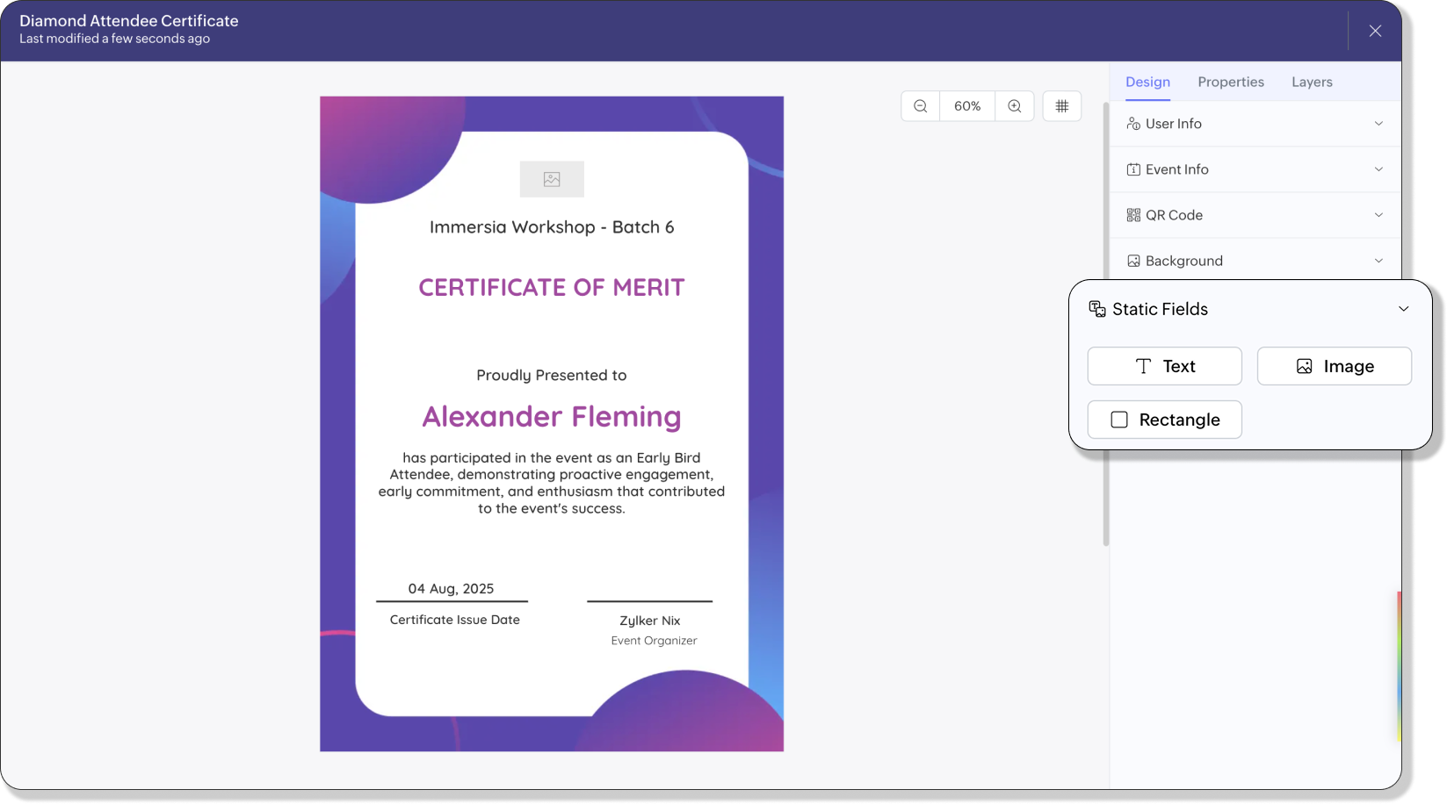Select the 'Proudly Presented to' text
The height and width of the screenshot is (804, 1447).
point(552,376)
